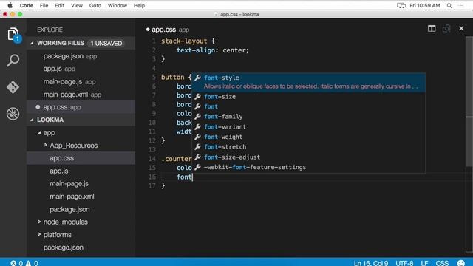The height and width of the screenshot is (266, 473).
Task: Open the Code menu
Action: click(x=27, y=5)
